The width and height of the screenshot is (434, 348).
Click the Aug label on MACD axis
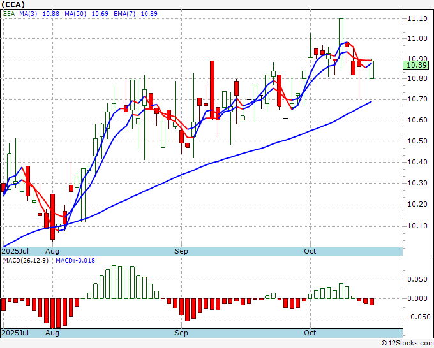coord(52,333)
